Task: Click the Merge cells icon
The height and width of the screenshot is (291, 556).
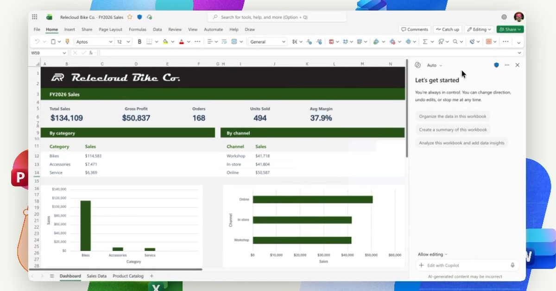Action: click(234, 42)
